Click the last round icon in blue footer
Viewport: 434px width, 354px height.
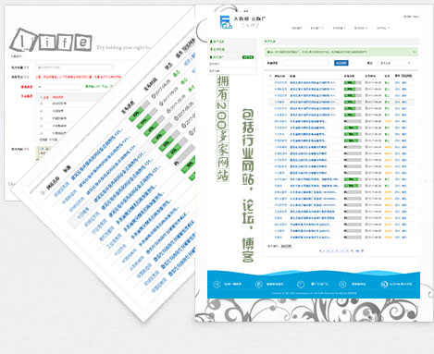[384, 284]
